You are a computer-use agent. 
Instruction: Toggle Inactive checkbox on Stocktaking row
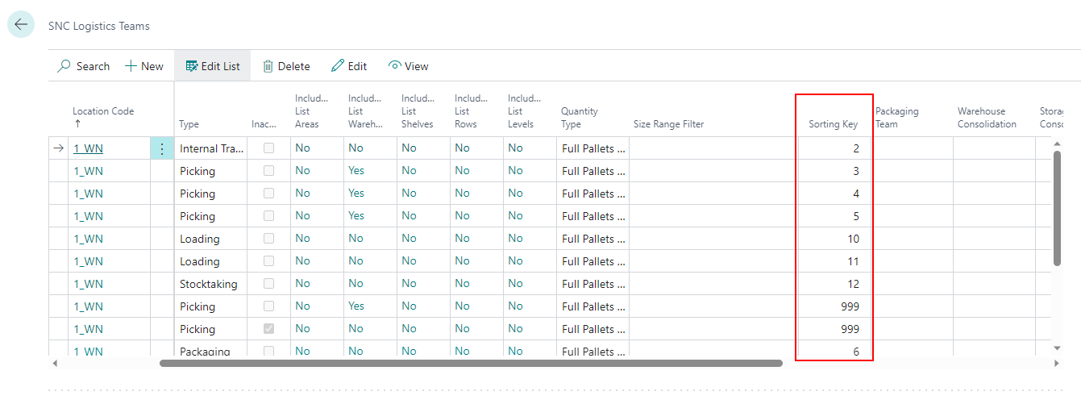268,284
